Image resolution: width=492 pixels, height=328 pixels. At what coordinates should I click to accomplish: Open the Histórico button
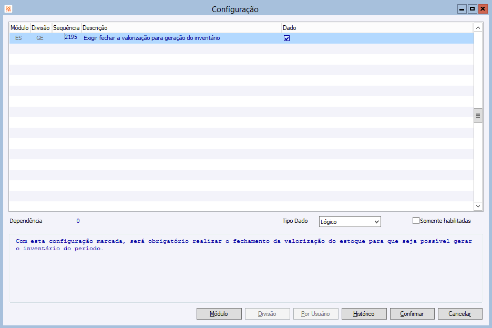click(364, 314)
